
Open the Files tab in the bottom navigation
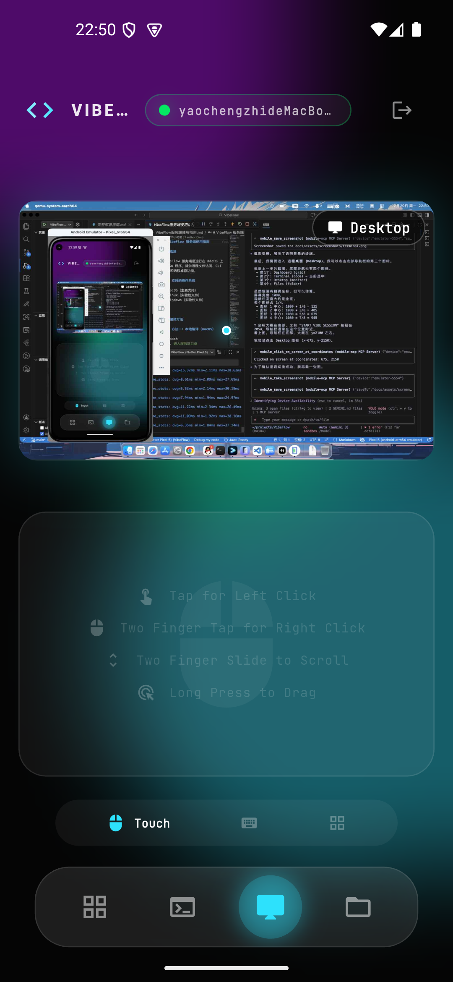click(x=358, y=907)
